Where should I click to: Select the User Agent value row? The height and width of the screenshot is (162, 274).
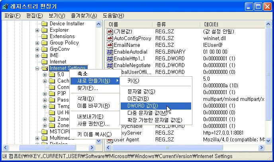[185, 140]
